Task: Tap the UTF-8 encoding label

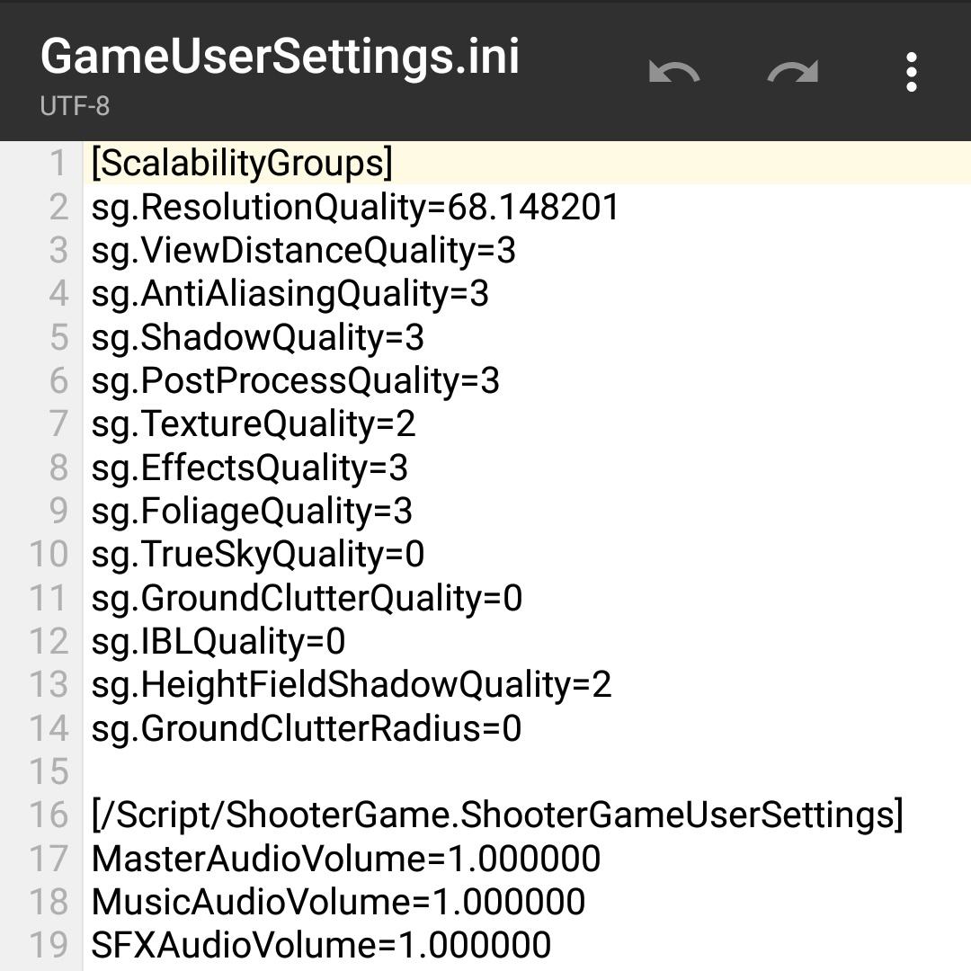Action: 75,106
